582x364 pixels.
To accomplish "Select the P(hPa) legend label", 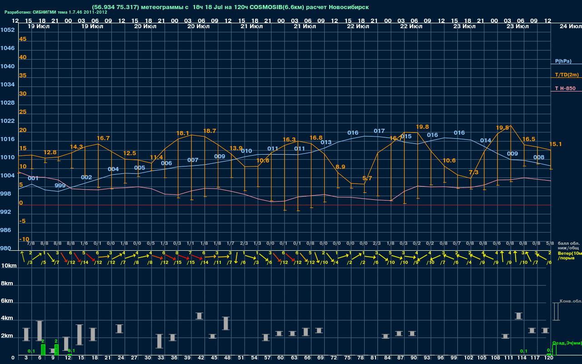I will tap(563, 61).
